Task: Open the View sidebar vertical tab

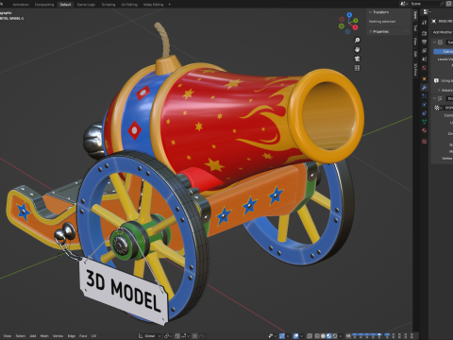Action: [415, 42]
